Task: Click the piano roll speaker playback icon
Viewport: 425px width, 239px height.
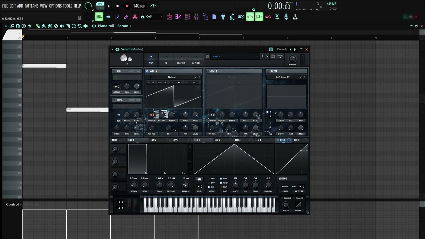Action: tap(86, 26)
